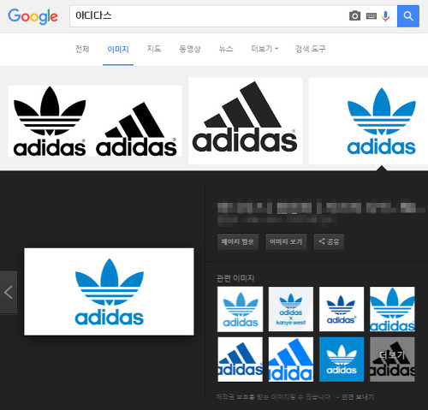This screenshot has width=428, height=410.
Task: Open the 지도 tab
Action: pyautogui.click(x=154, y=49)
